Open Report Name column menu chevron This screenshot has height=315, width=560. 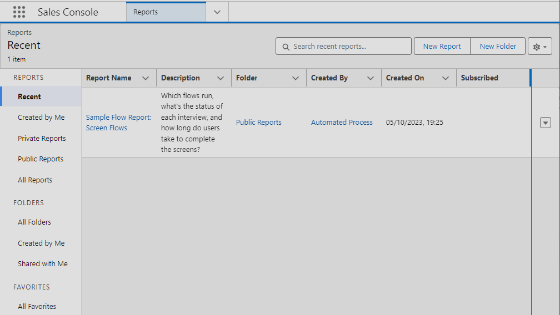146,78
